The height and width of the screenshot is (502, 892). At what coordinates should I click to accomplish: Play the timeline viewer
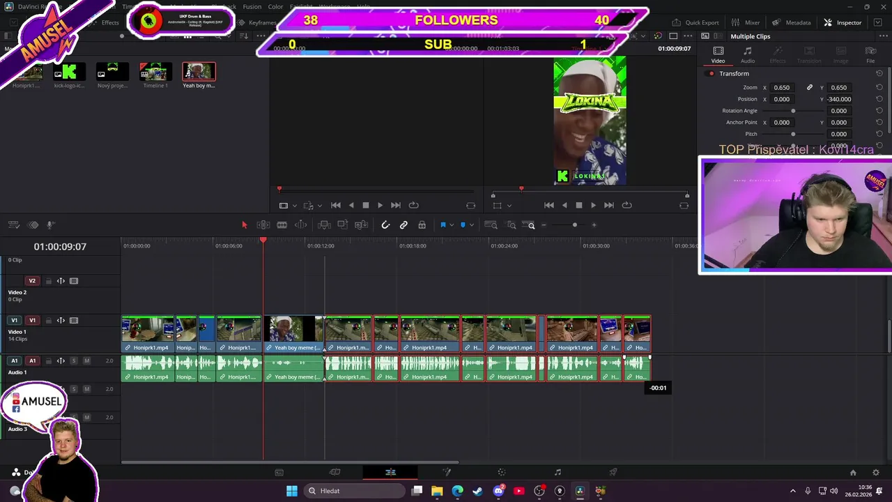click(593, 205)
